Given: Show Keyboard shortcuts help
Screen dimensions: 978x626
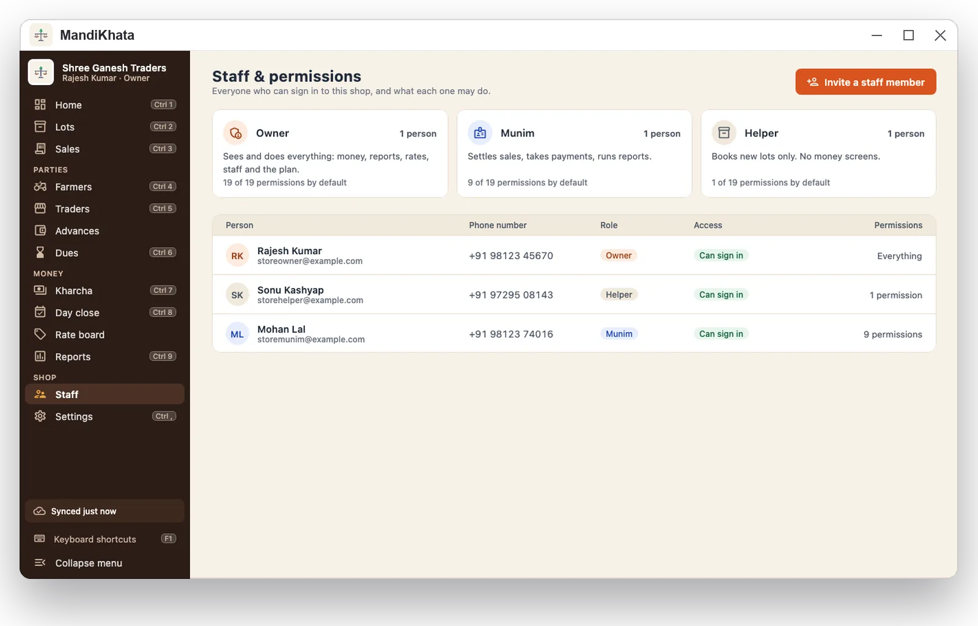Looking at the screenshot, I should coord(105,539).
